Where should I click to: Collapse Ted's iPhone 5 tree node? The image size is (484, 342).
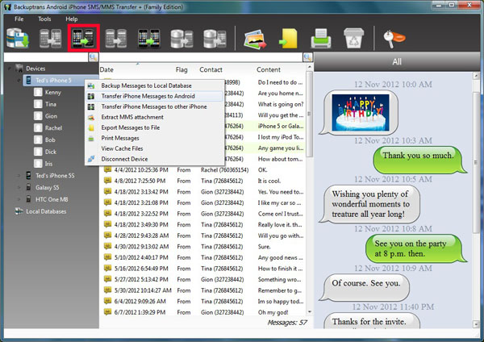(x=19, y=80)
